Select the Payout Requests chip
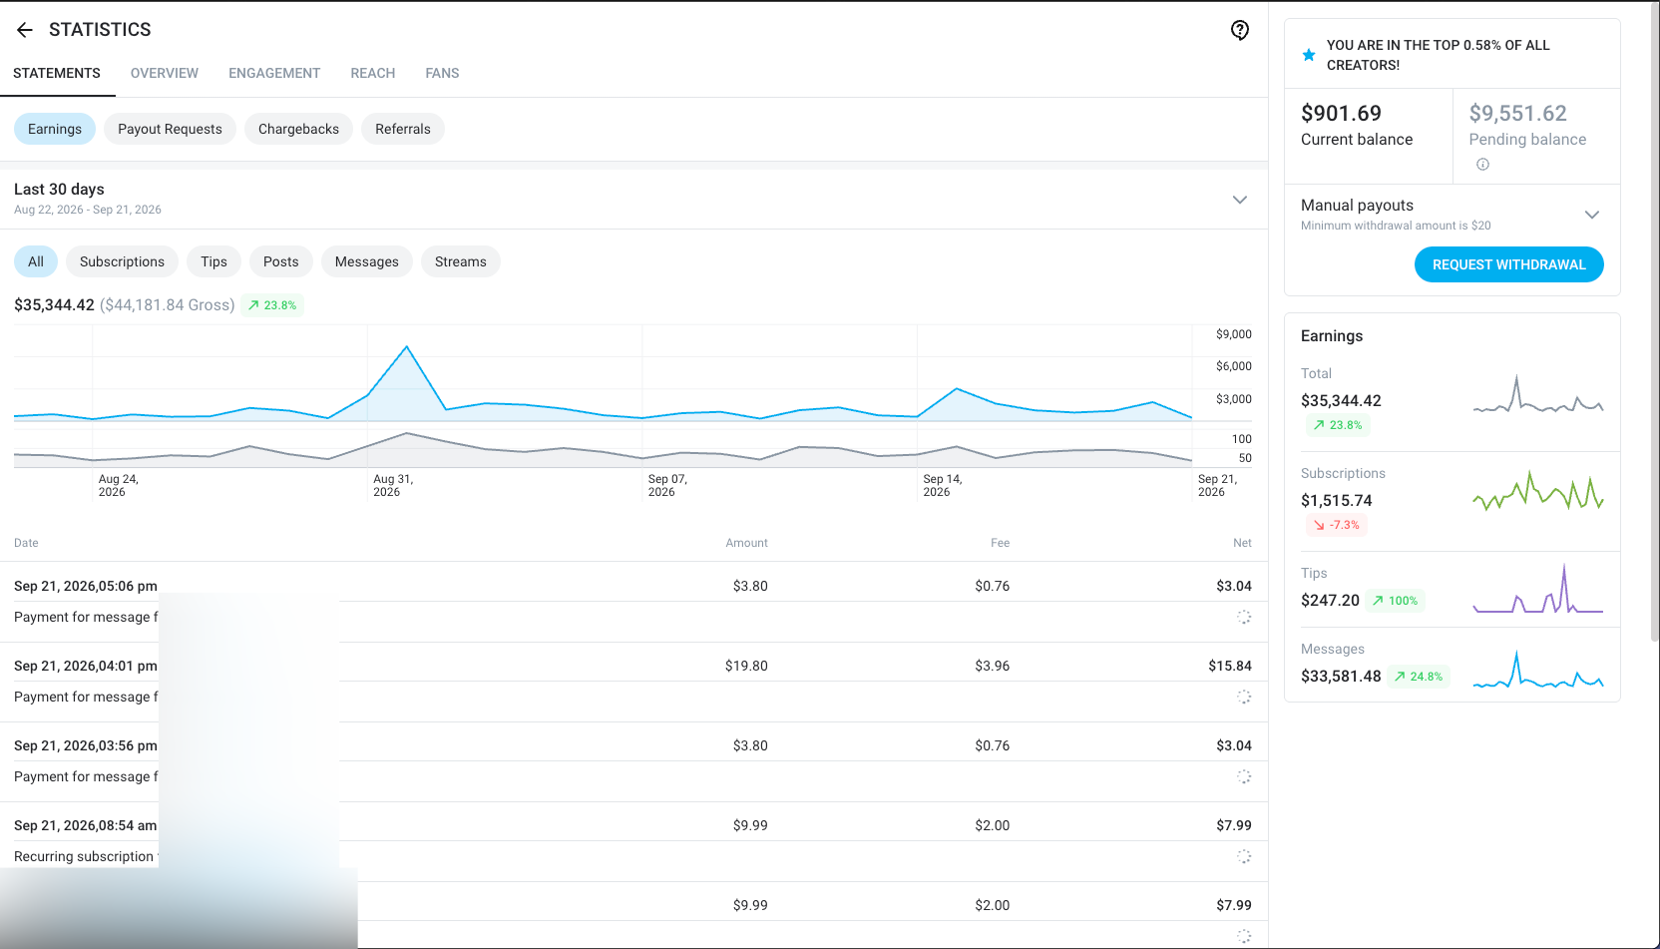 [170, 129]
